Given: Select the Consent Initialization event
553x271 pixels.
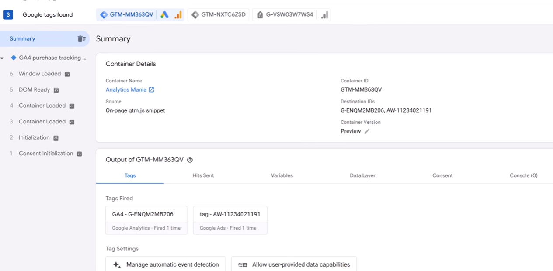Looking at the screenshot, I should coord(46,154).
